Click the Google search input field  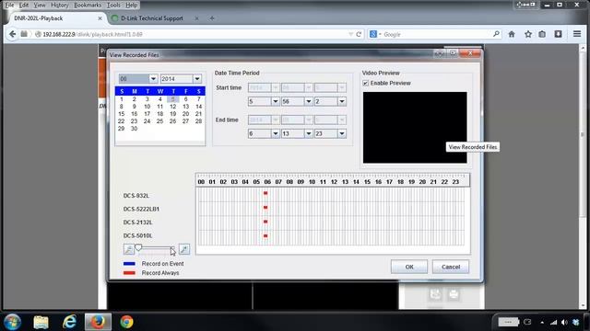tap(436, 34)
